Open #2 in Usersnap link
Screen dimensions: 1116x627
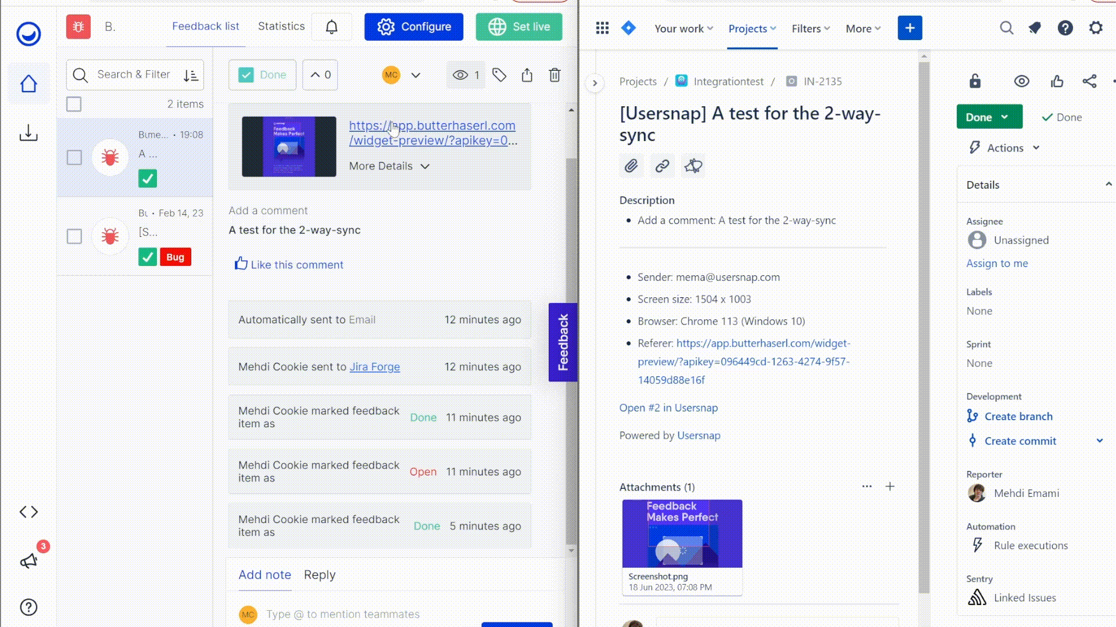[x=668, y=408]
